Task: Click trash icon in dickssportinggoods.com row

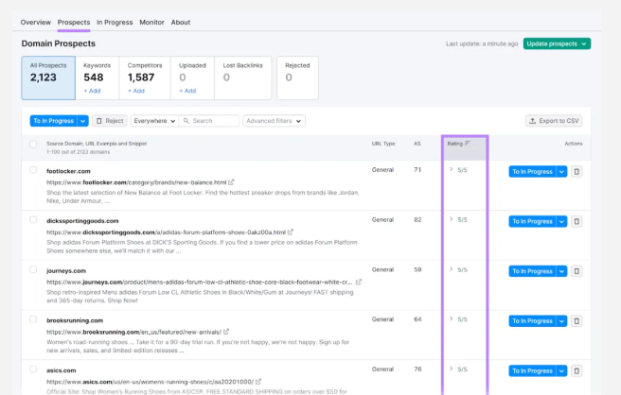Action: click(x=577, y=221)
